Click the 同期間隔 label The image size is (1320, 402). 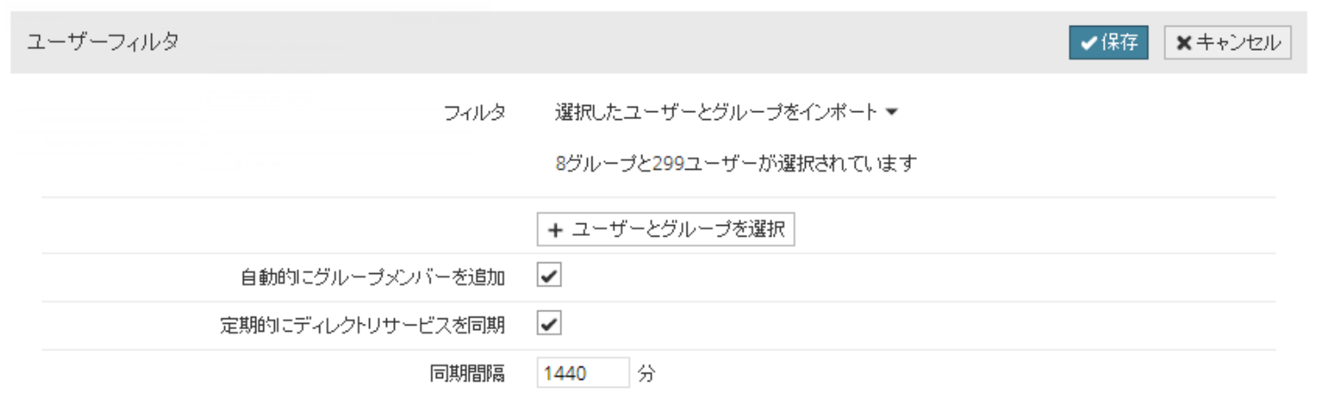467,374
